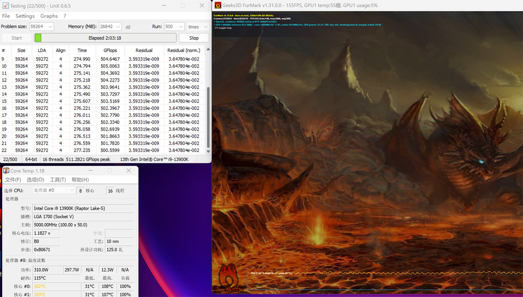The image size is (523, 297).
Task: Click the FurMark icon in its title bar
Action: coord(218,5)
